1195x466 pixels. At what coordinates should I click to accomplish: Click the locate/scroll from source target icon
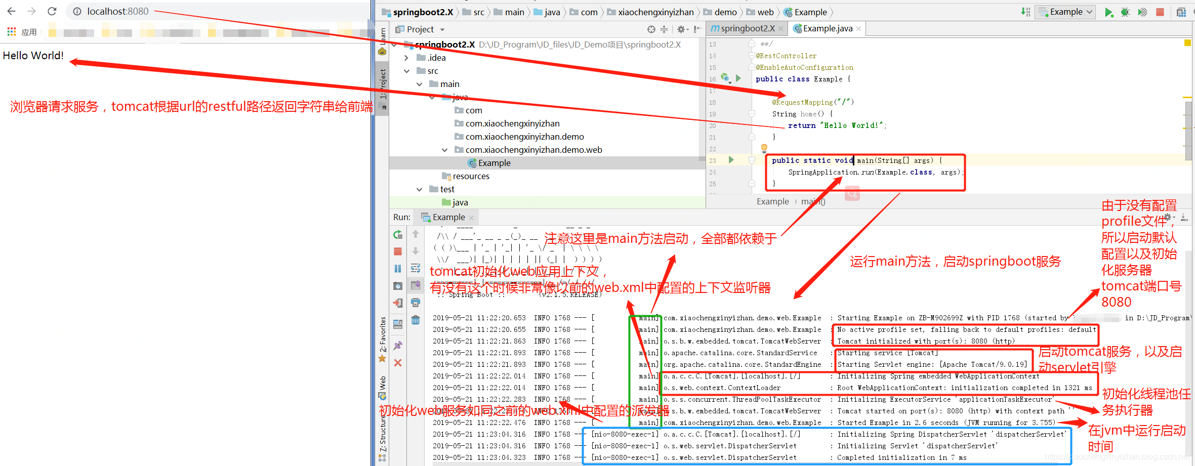pos(651,29)
